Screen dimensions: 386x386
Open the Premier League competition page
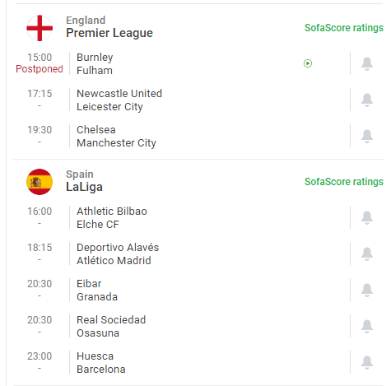(x=109, y=33)
